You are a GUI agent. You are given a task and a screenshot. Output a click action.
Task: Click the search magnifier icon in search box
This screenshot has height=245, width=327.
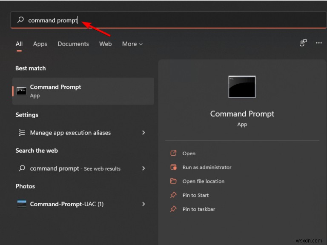[20, 20]
